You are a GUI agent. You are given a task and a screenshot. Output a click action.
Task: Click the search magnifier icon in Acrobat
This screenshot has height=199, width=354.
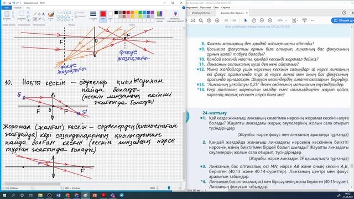201,20
